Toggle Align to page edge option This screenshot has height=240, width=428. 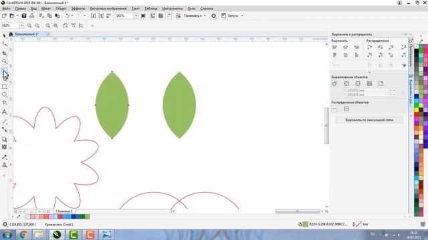[346, 83]
